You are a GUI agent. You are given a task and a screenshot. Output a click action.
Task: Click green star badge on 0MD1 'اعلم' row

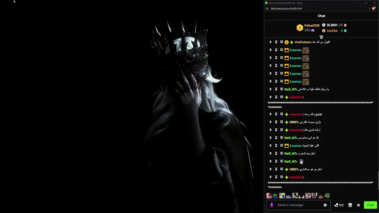click(x=286, y=170)
